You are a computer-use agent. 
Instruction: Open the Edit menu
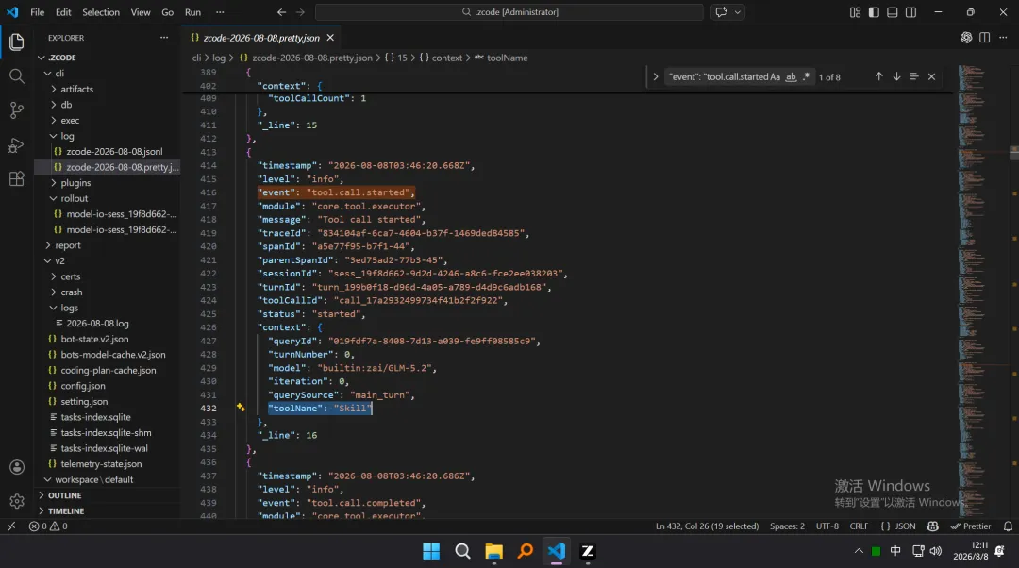[x=63, y=12]
